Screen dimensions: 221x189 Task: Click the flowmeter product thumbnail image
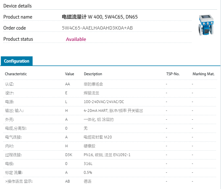pos(206,26)
